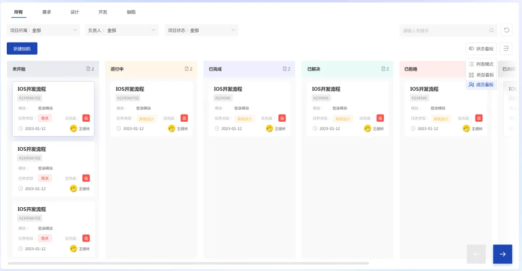
Task: Click the document count icon in 已解决 column
Action: [383, 69]
